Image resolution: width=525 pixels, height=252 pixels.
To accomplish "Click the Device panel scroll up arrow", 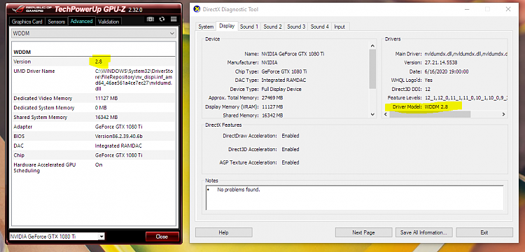I will pyautogui.click(x=372, y=45).
